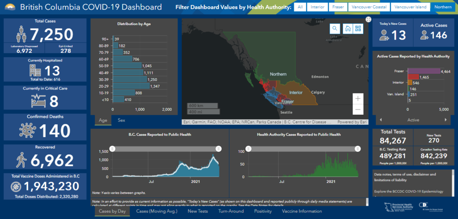Click the B.C. Testing Rate 489,281 value
Screen dimensions: 458x219
(x=393, y=156)
